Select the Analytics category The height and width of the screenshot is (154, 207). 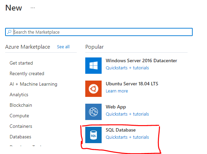point(19,95)
